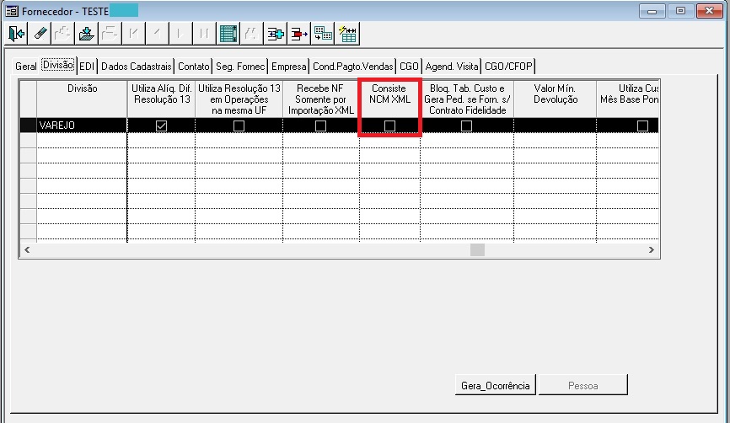The width and height of the screenshot is (730, 423).
Task: Click the Valor Mín. Devolução column header
Action: 555,99
